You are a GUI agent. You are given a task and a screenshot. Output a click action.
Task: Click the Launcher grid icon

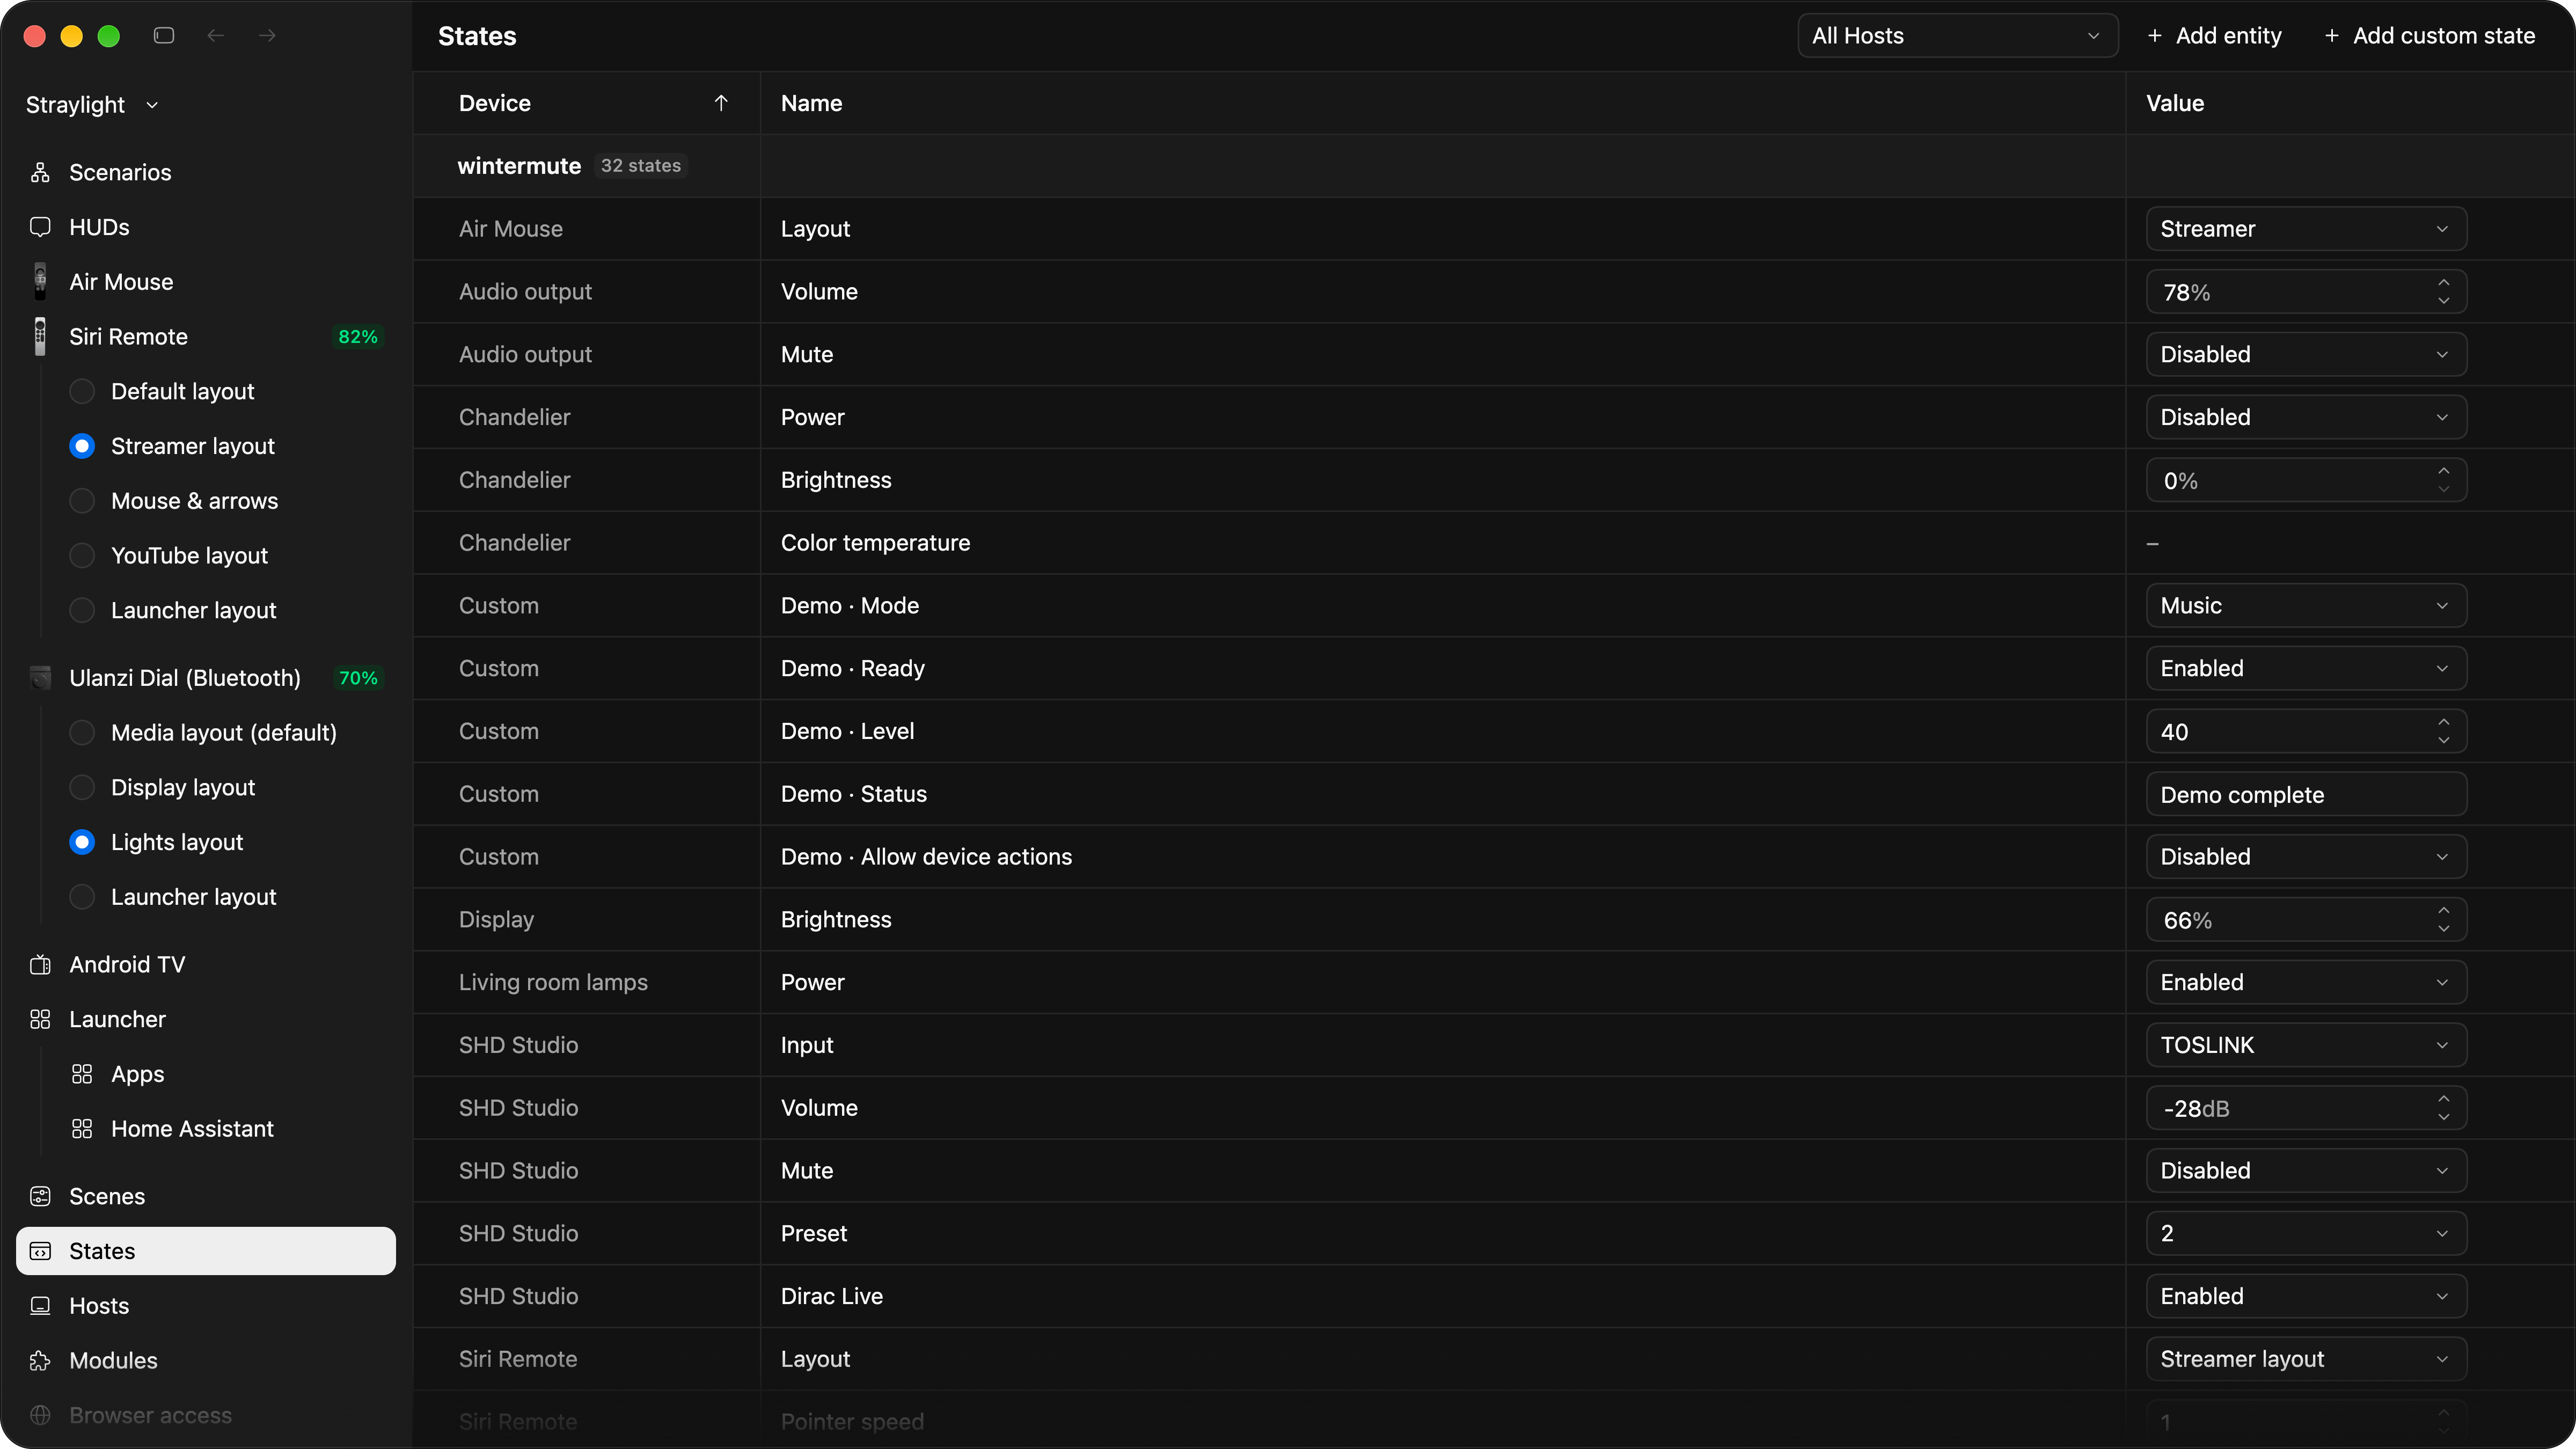[x=40, y=1019]
